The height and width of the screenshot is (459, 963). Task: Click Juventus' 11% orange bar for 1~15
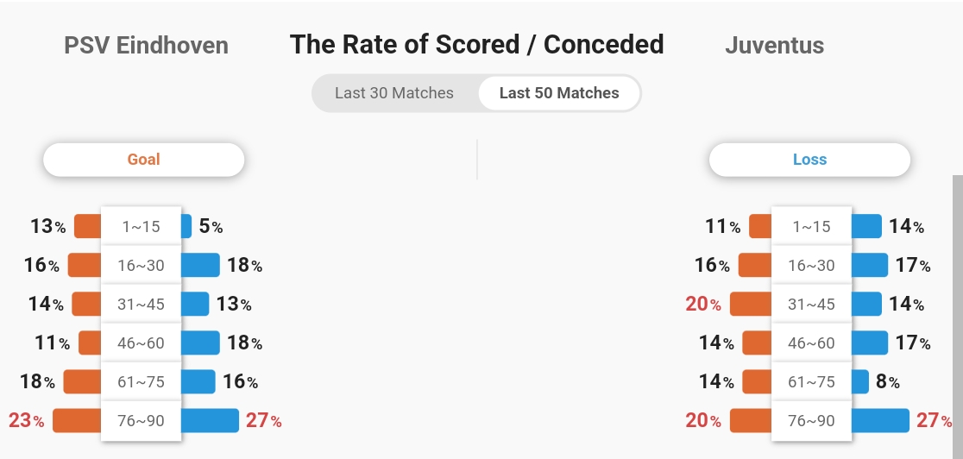pyautogui.click(x=760, y=226)
